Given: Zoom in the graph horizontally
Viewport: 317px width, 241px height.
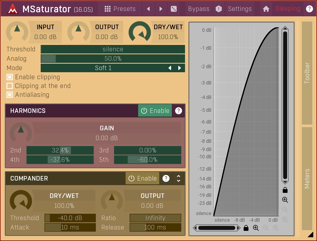Looking at the screenshot, I should pyautogui.click(x=256, y=228).
